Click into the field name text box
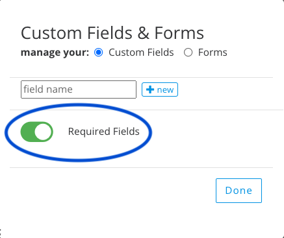The width and height of the screenshot is (284, 238). (79, 89)
